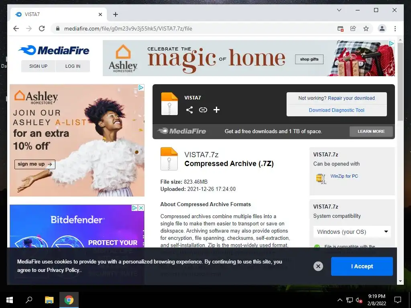Viewport: 411px width, 308px height.
Task: Click 'About Compressed Archive Formats' heading
Action: (205, 204)
